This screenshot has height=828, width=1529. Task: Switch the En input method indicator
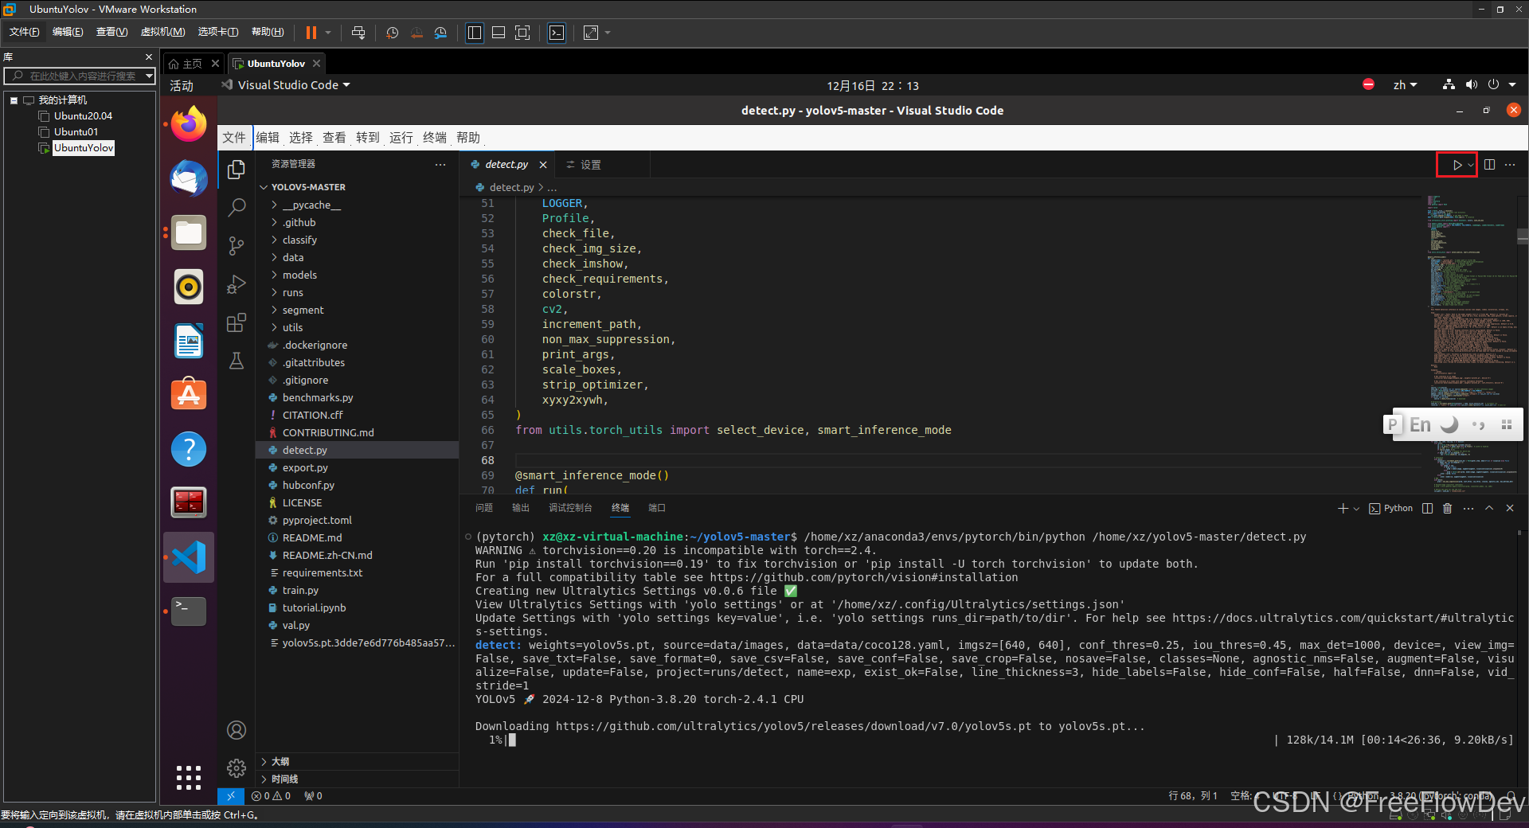(x=1419, y=424)
